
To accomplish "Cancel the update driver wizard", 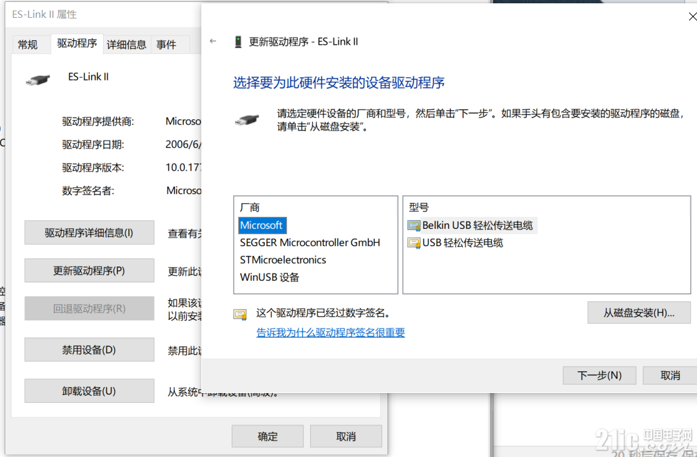I will point(670,375).
